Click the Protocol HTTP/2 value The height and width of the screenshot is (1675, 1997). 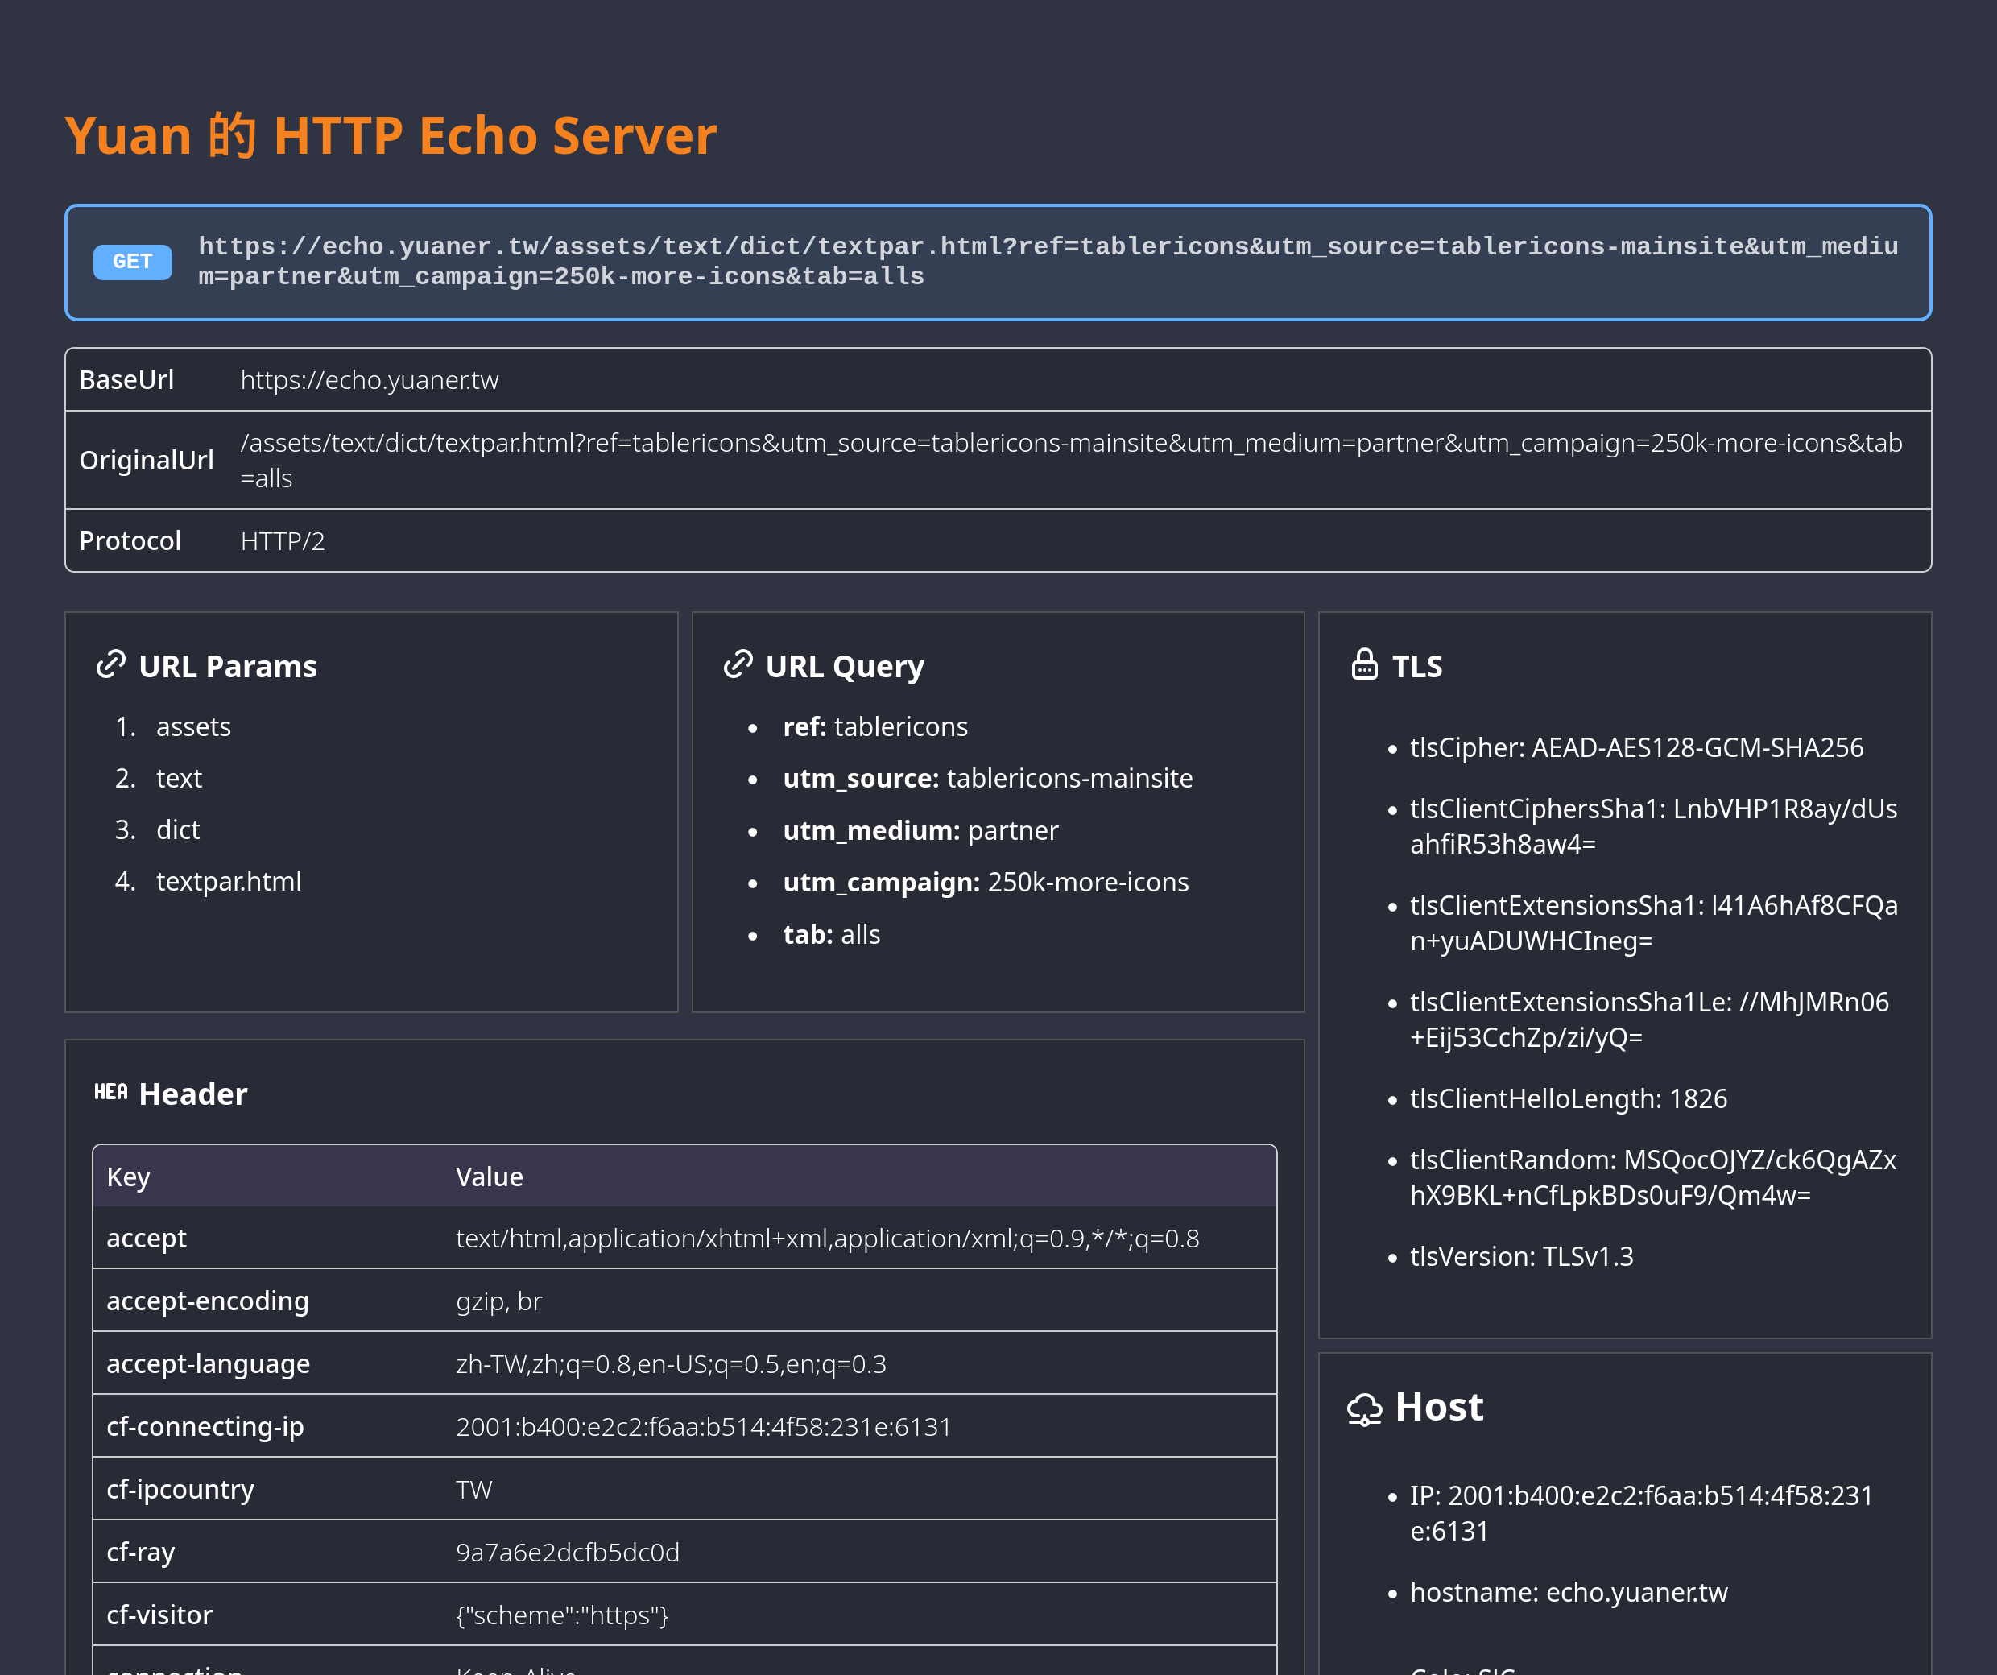coord(283,540)
